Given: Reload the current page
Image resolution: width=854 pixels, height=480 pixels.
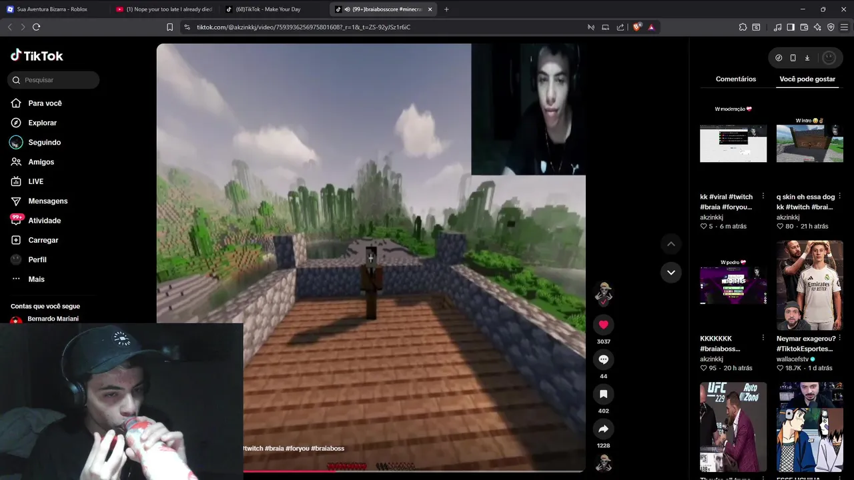Looking at the screenshot, I should pos(36,27).
